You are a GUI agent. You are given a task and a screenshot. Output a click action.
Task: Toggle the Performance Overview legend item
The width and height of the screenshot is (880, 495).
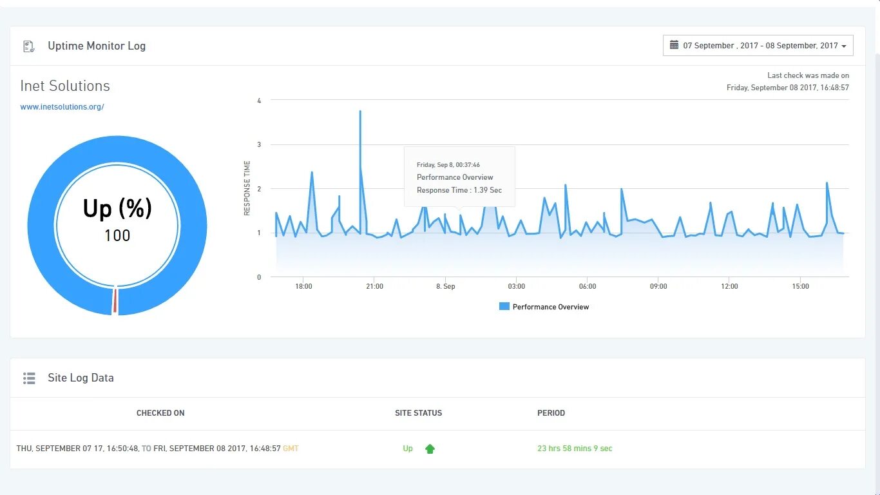click(544, 307)
